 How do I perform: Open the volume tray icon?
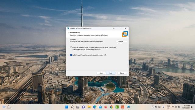click(176, 107)
